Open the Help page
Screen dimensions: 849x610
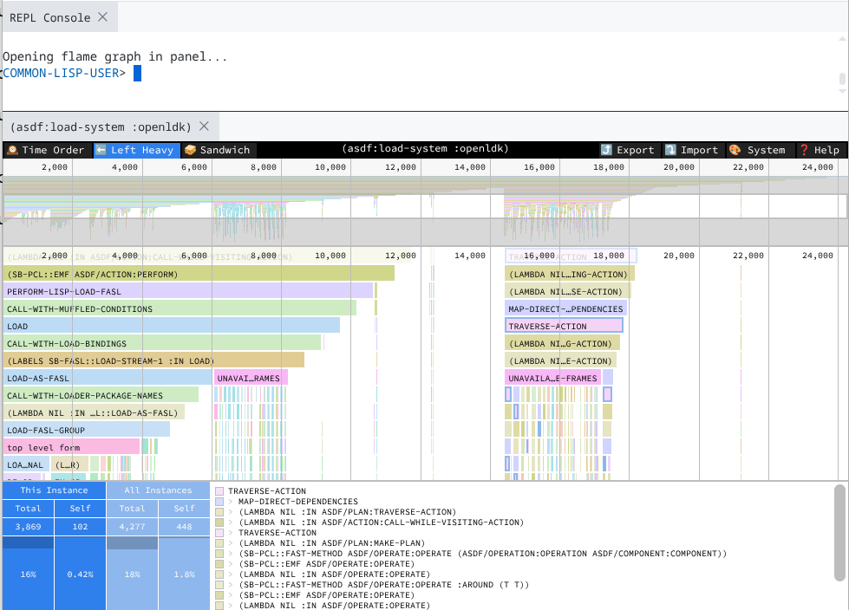[819, 150]
